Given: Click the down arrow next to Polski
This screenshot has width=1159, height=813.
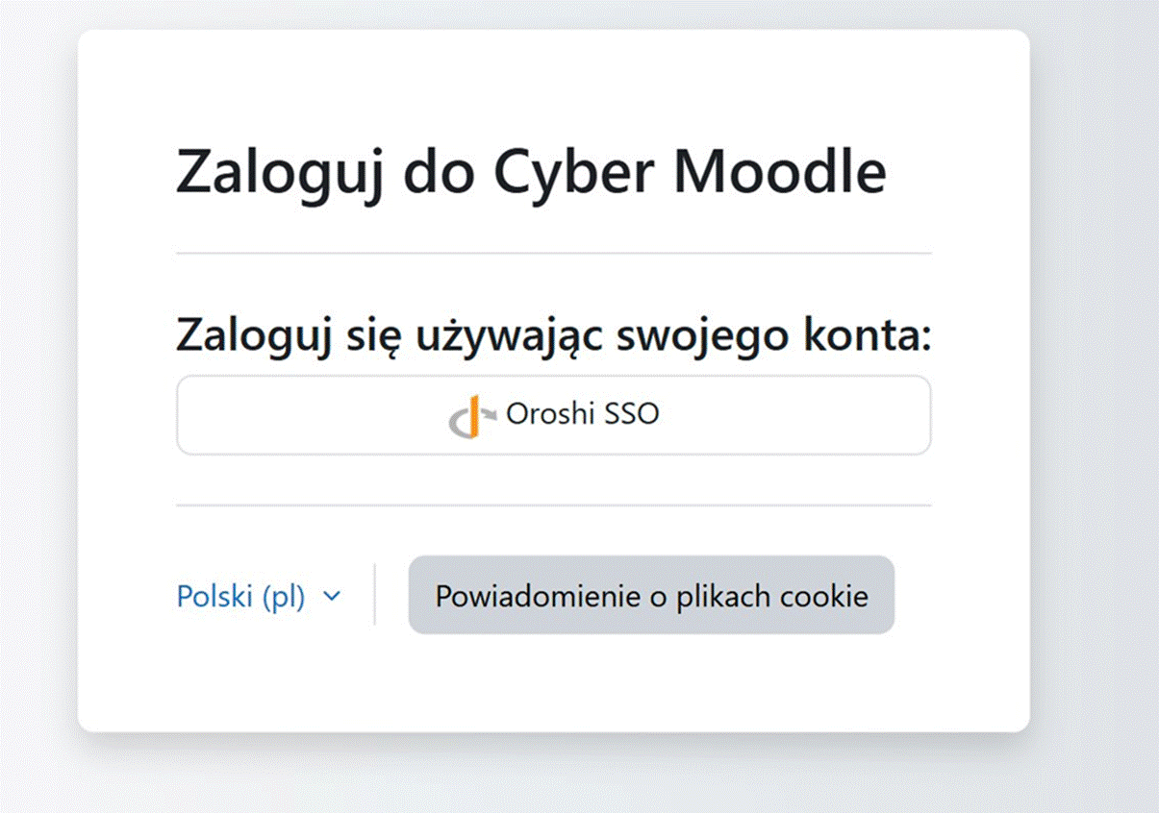Looking at the screenshot, I should coord(331,596).
